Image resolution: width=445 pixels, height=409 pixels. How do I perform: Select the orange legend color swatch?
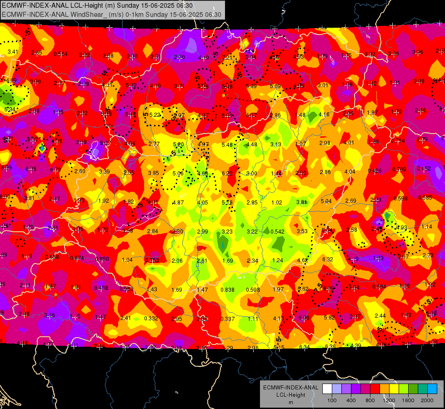point(385,389)
